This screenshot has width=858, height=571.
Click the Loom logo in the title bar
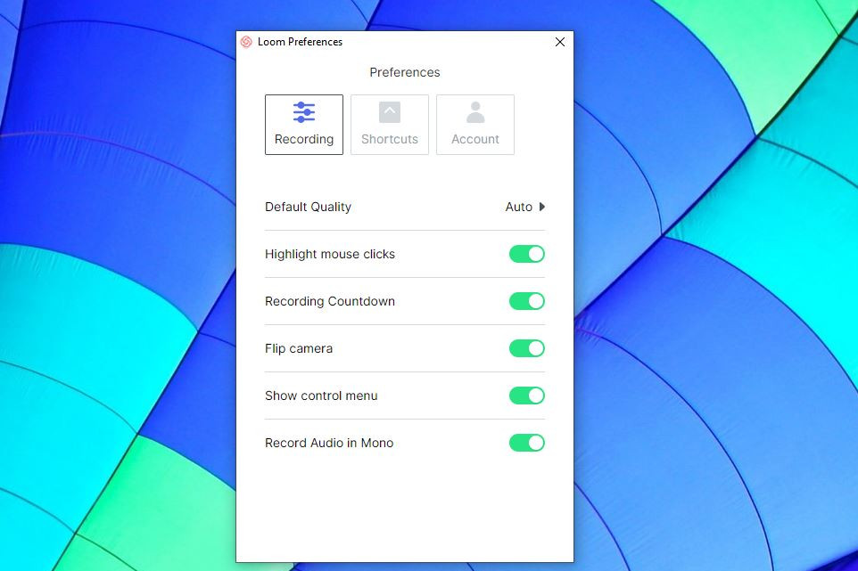tap(246, 42)
